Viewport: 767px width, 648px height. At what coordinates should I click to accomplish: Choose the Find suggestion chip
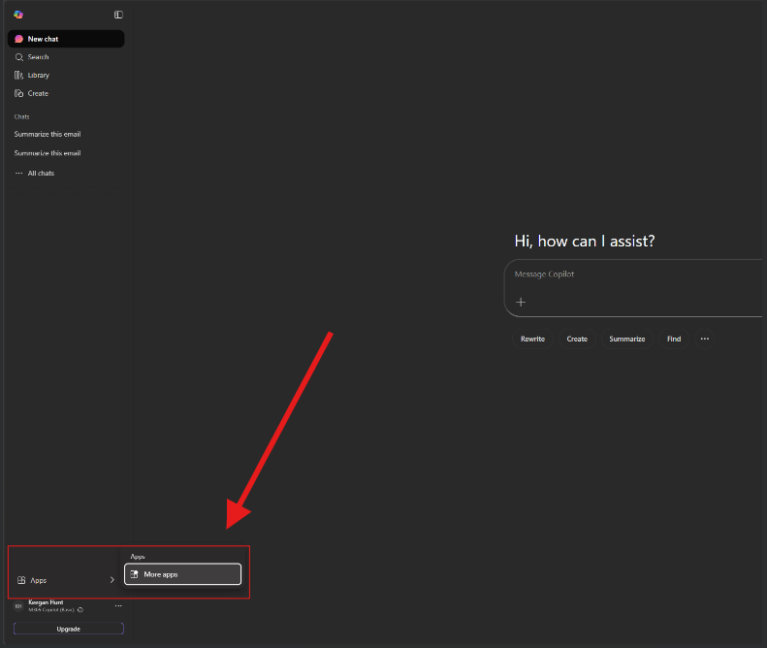point(674,339)
